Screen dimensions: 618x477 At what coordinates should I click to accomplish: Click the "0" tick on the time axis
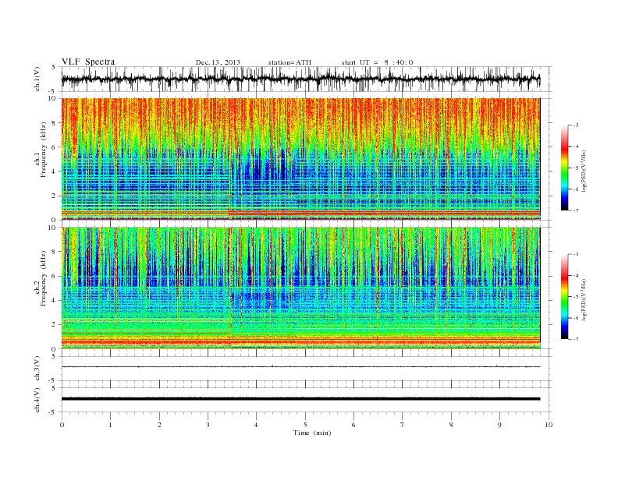62,425
